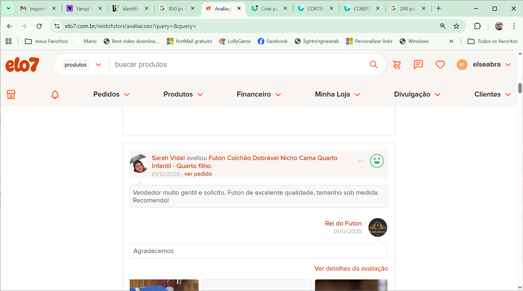
Task: Click the green smiley rating icon
Action: (377, 161)
